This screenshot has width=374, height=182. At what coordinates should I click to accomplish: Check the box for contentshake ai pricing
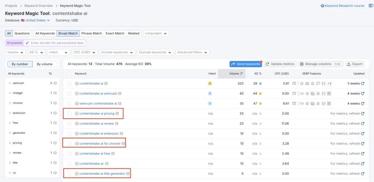pos(69,114)
